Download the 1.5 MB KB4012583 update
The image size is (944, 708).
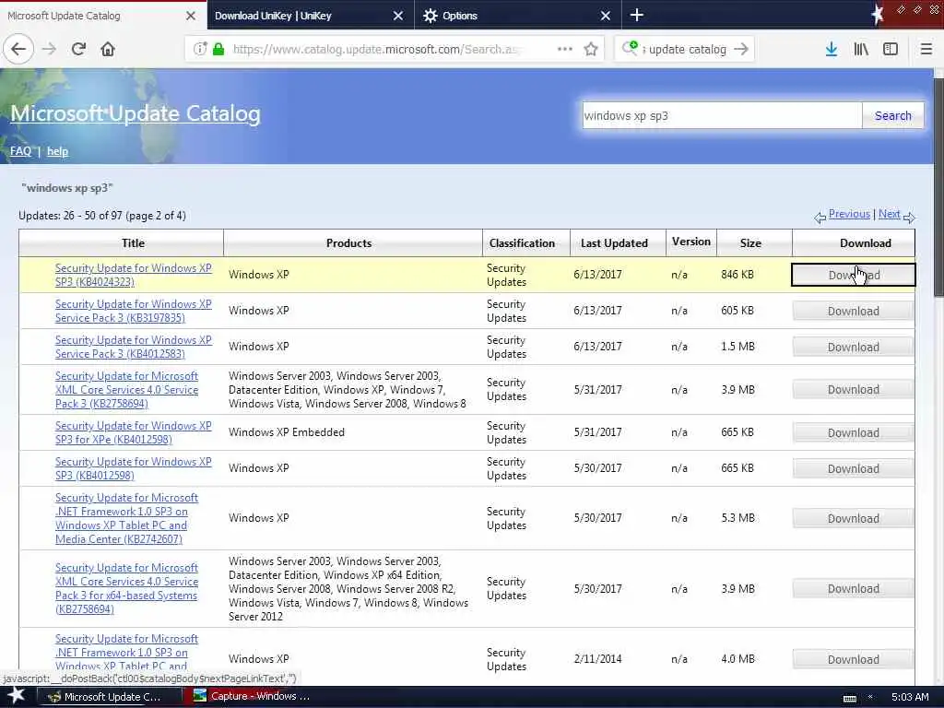click(x=853, y=348)
